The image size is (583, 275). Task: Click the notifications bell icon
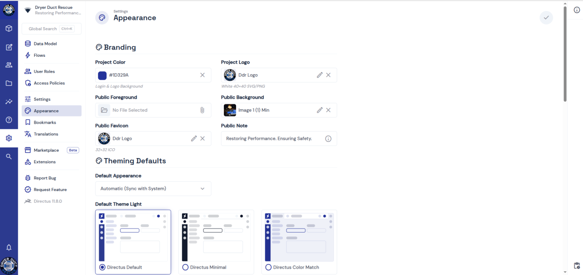point(9,247)
